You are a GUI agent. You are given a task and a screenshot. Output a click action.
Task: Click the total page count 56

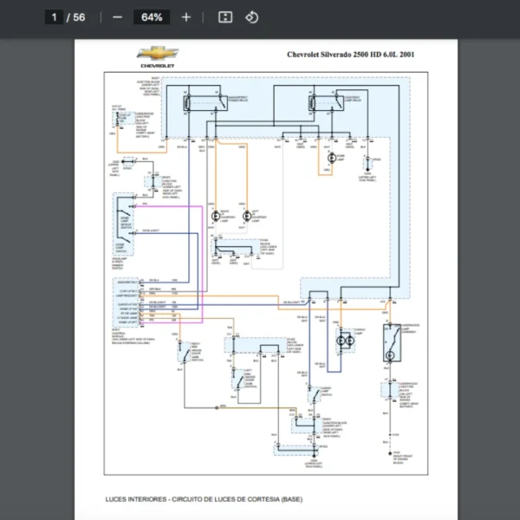coord(78,17)
